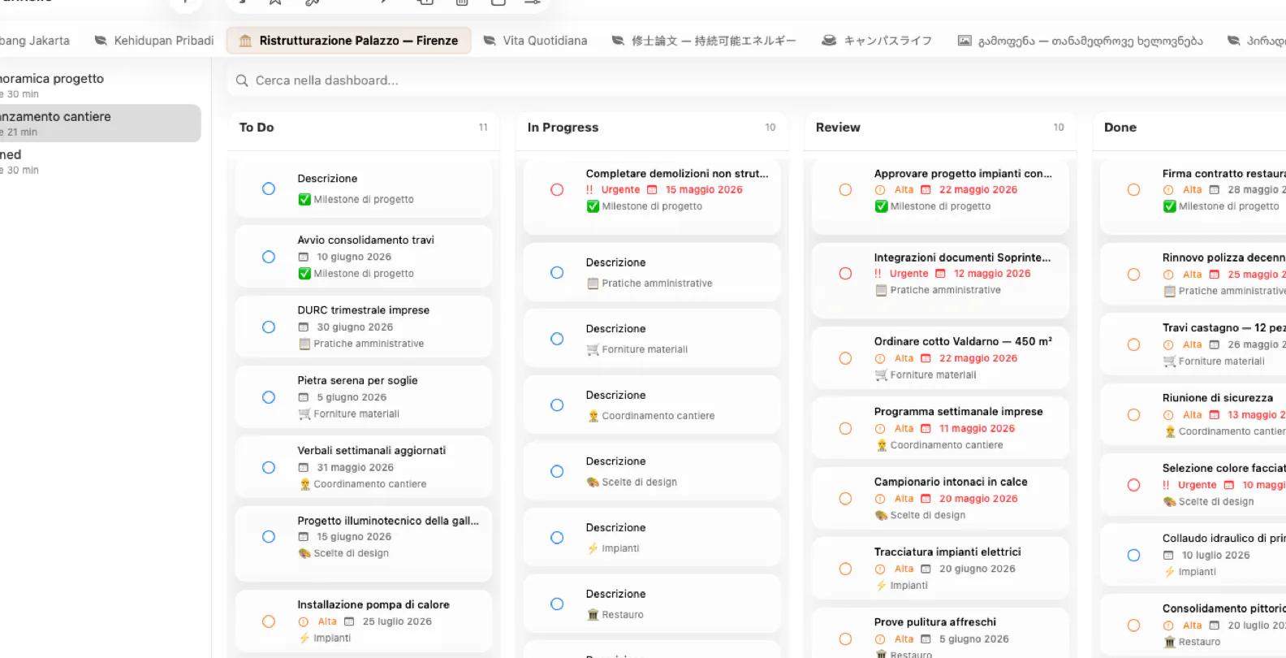Click the date 25 luglio 2026

pos(397,621)
